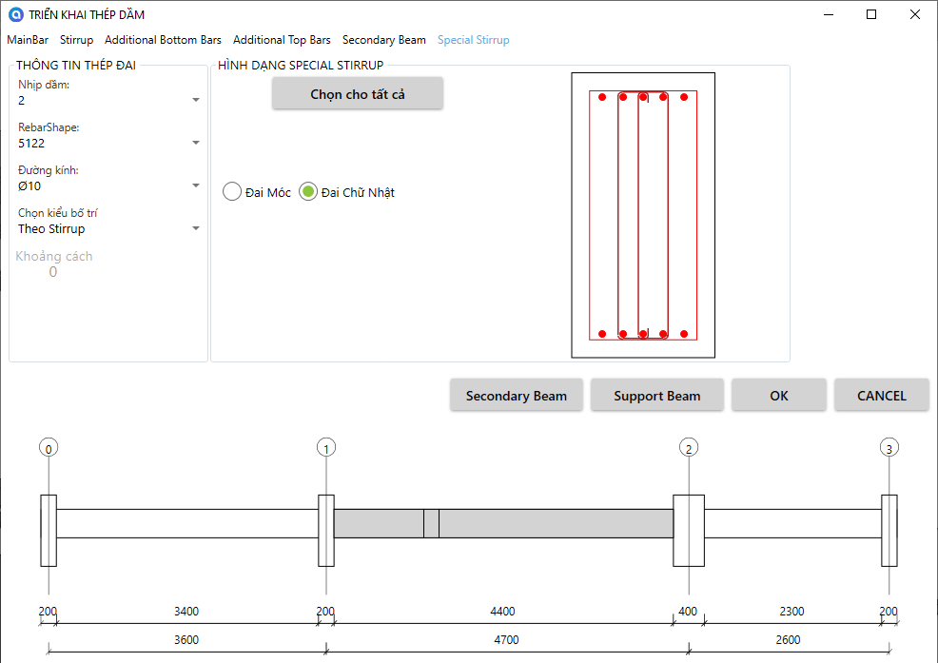
Task: Open the Chọn kiểu bố trí dropdown
Action: pos(196,228)
